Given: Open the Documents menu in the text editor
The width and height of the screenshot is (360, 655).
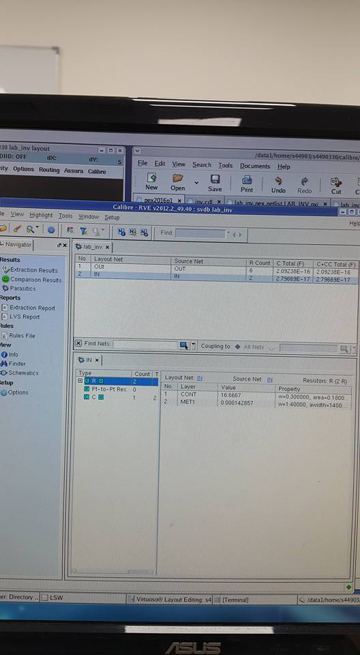Looking at the screenshot, I should (x=255, y=166).
